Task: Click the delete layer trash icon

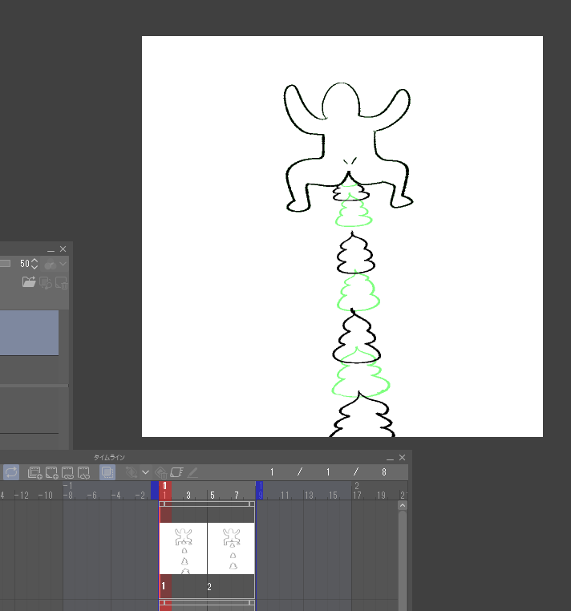Action: [62, 282]
